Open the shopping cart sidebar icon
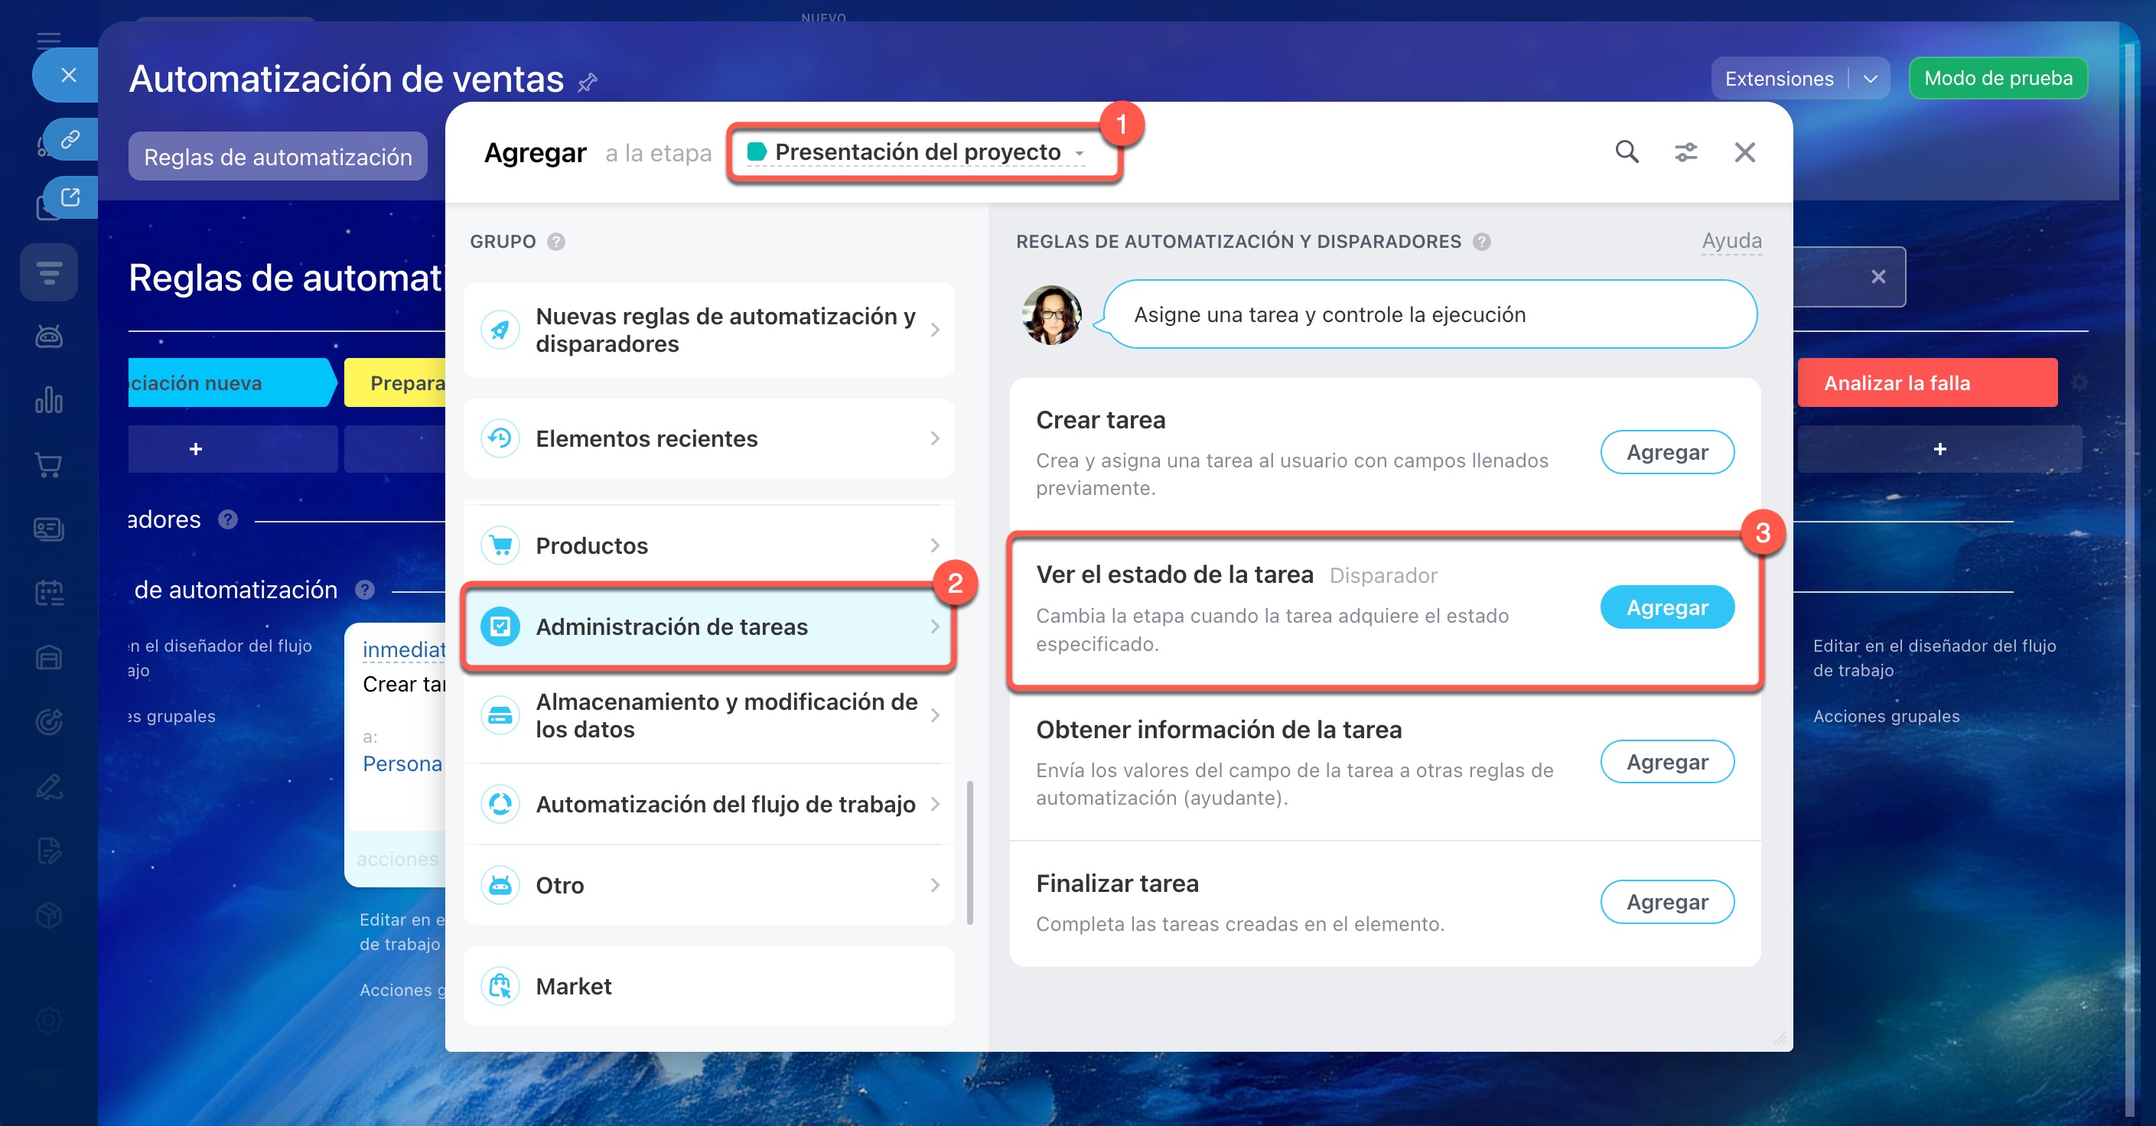The image size is (2156, 1126). 48,465
